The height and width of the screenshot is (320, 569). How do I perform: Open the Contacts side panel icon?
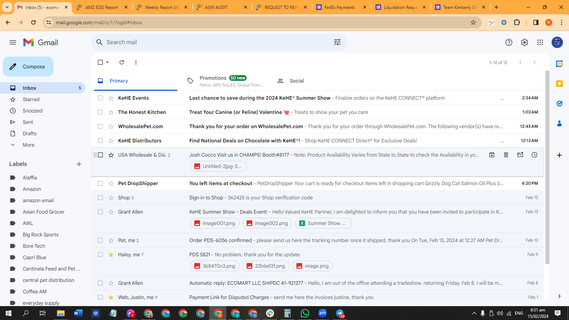pos(559,124)
